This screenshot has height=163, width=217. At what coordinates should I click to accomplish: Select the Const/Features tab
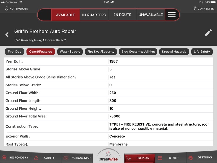click(41, 52)
